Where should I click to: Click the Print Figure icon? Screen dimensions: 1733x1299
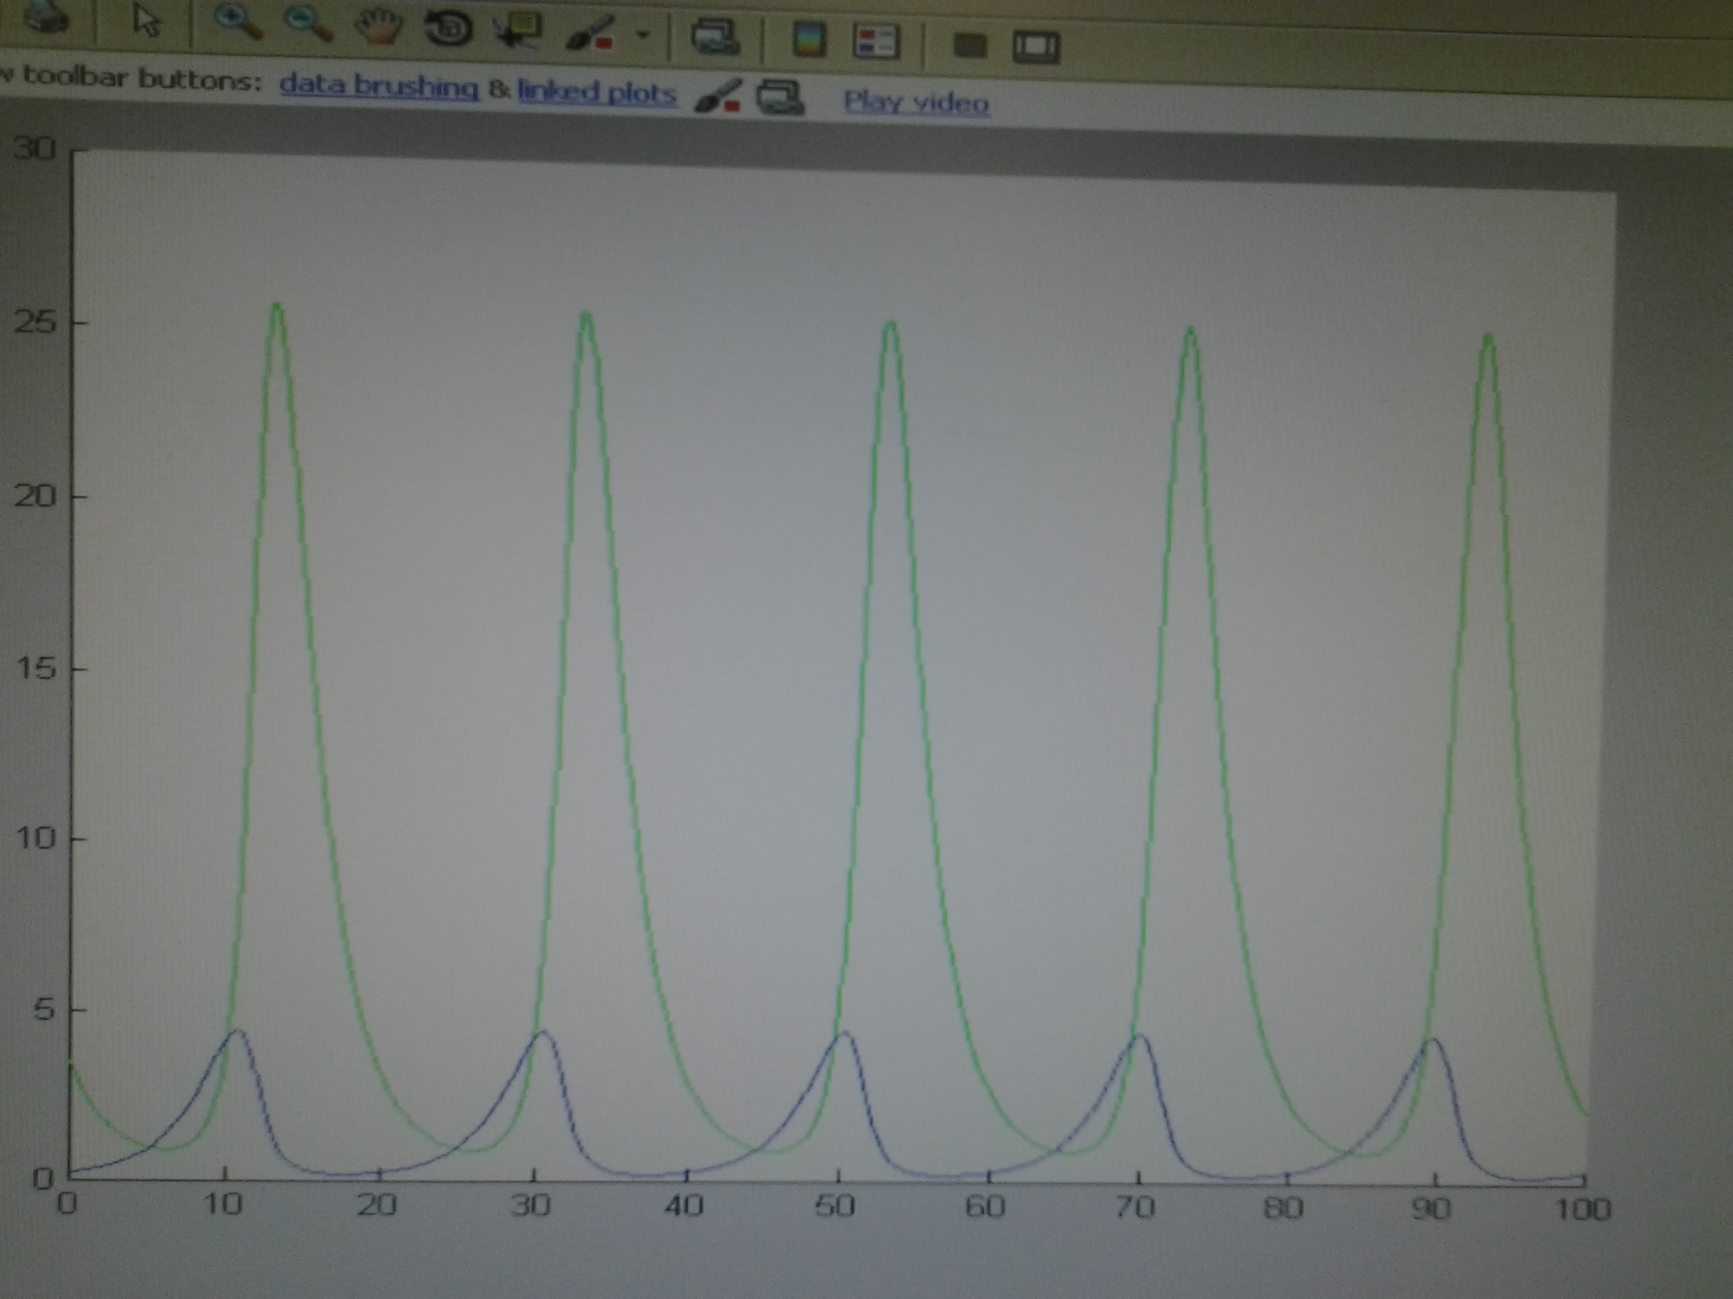coord(44,17)
